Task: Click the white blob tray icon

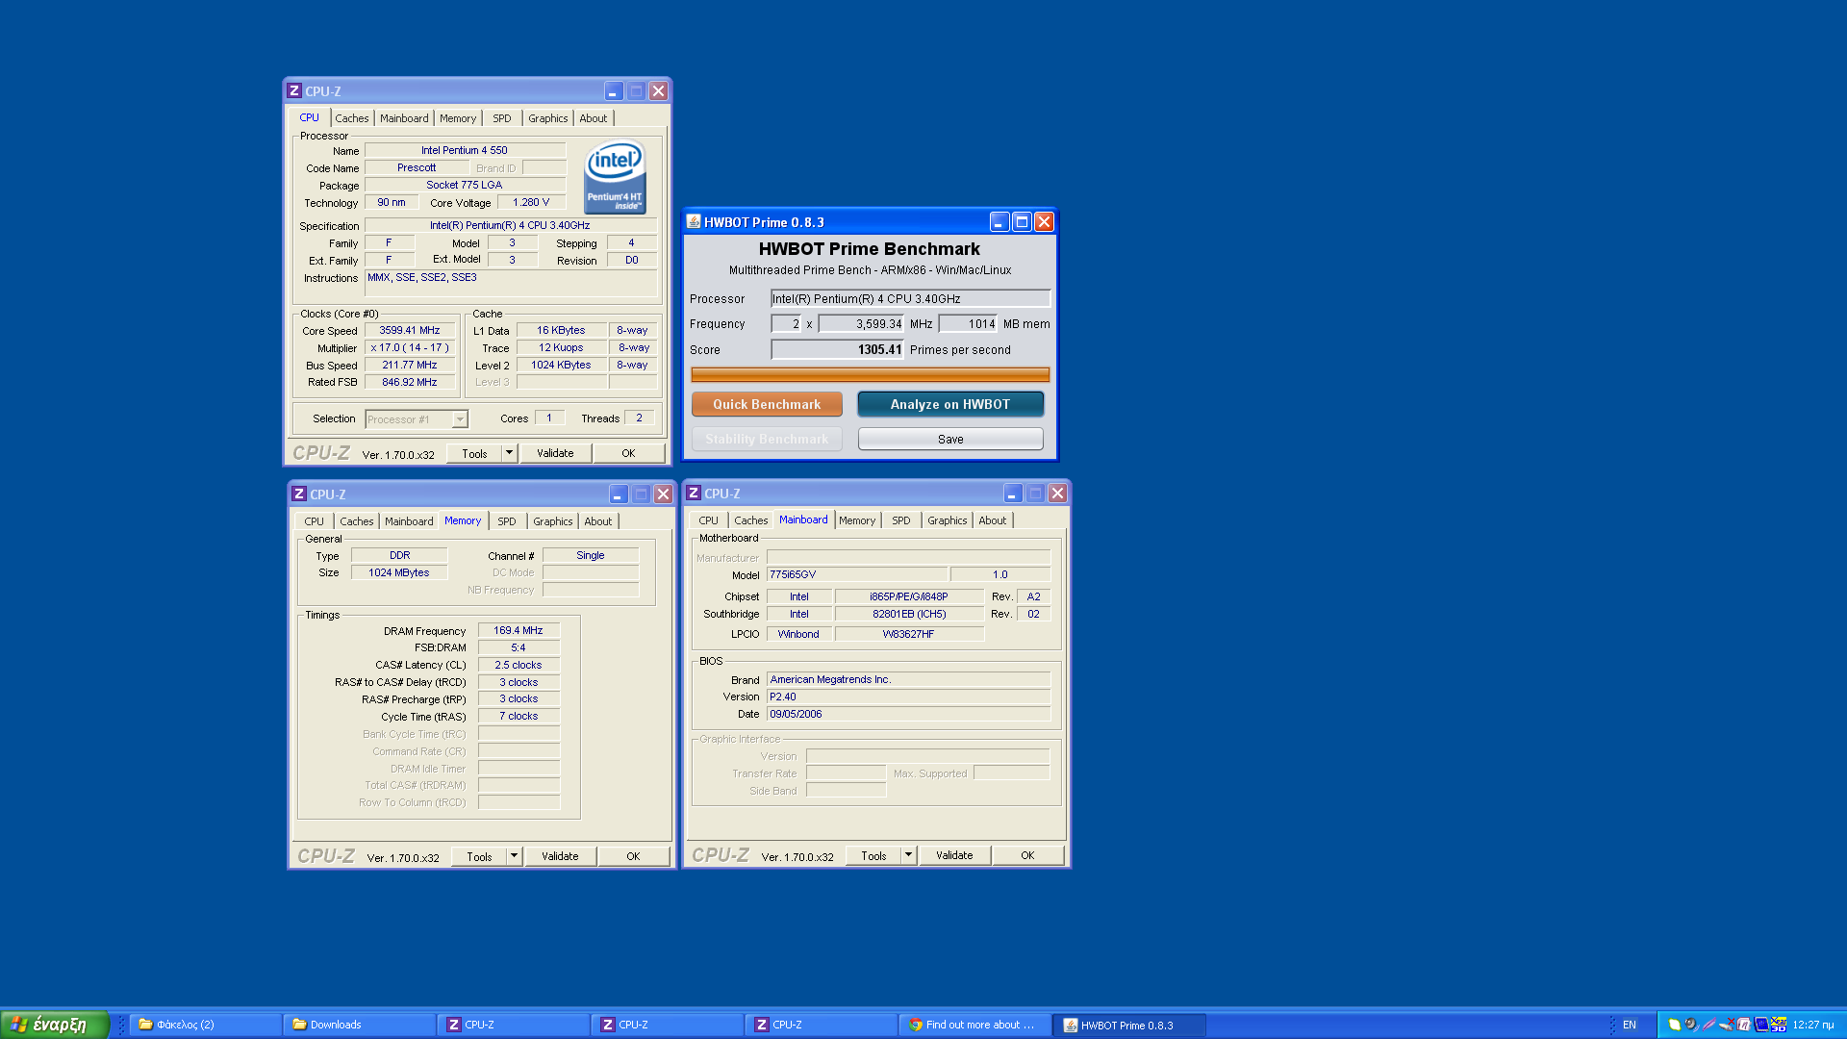Action: [x=1675, y=1026]
